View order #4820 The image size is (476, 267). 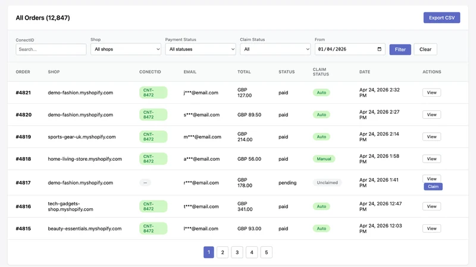[431, 115]
